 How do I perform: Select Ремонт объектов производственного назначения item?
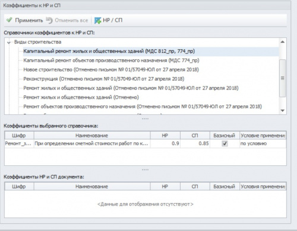coord(143,107)
